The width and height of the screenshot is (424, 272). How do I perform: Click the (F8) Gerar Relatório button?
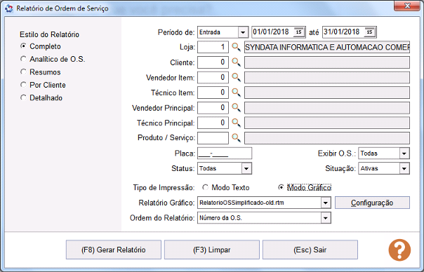click(x=114, y=250)
